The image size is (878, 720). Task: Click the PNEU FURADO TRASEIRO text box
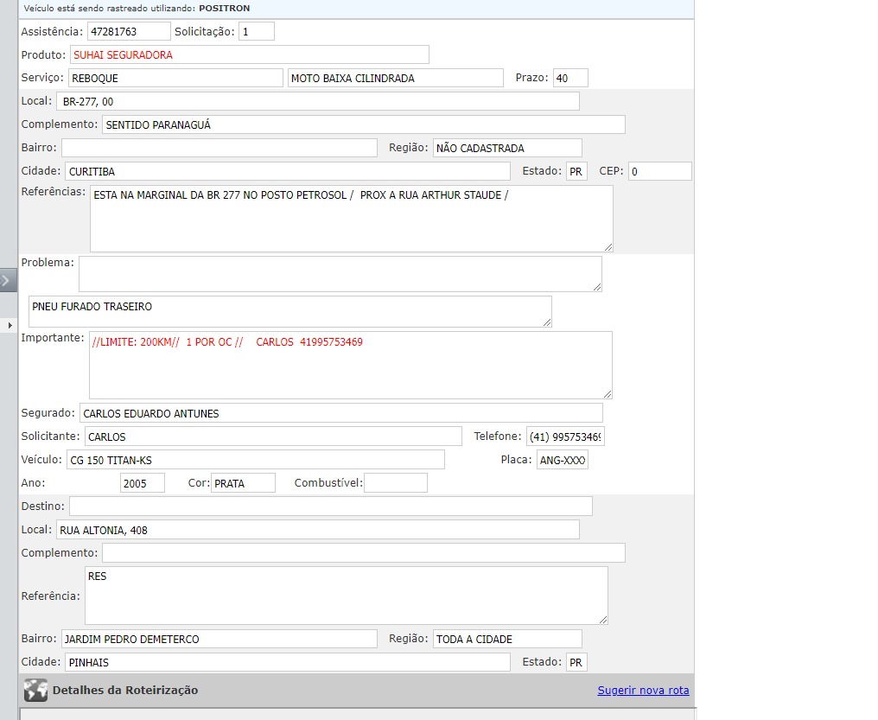tap(289, 311)
